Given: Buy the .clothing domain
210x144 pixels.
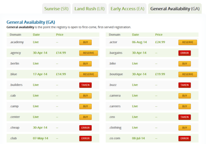Looking at the screenshot, I should click(x=185, y=128).
